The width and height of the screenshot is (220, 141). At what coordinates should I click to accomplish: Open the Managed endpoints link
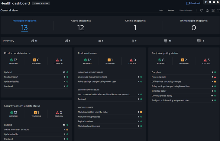pyautogui.click(x=24, y=21)
